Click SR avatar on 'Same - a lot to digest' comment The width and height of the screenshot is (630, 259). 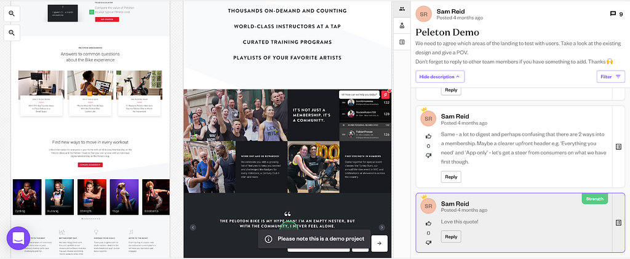428,119
